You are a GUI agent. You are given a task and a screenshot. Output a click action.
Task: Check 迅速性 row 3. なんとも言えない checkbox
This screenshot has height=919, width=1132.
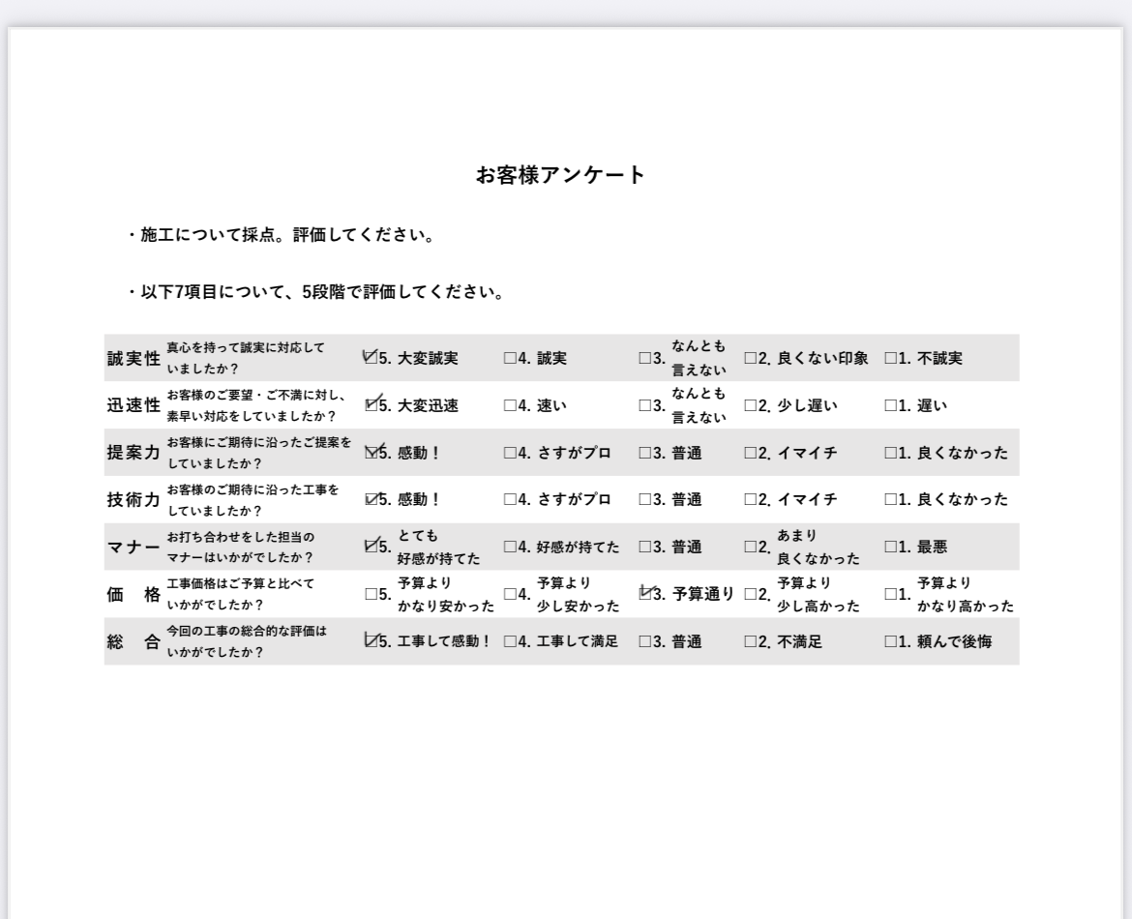[x=644, y=405]
